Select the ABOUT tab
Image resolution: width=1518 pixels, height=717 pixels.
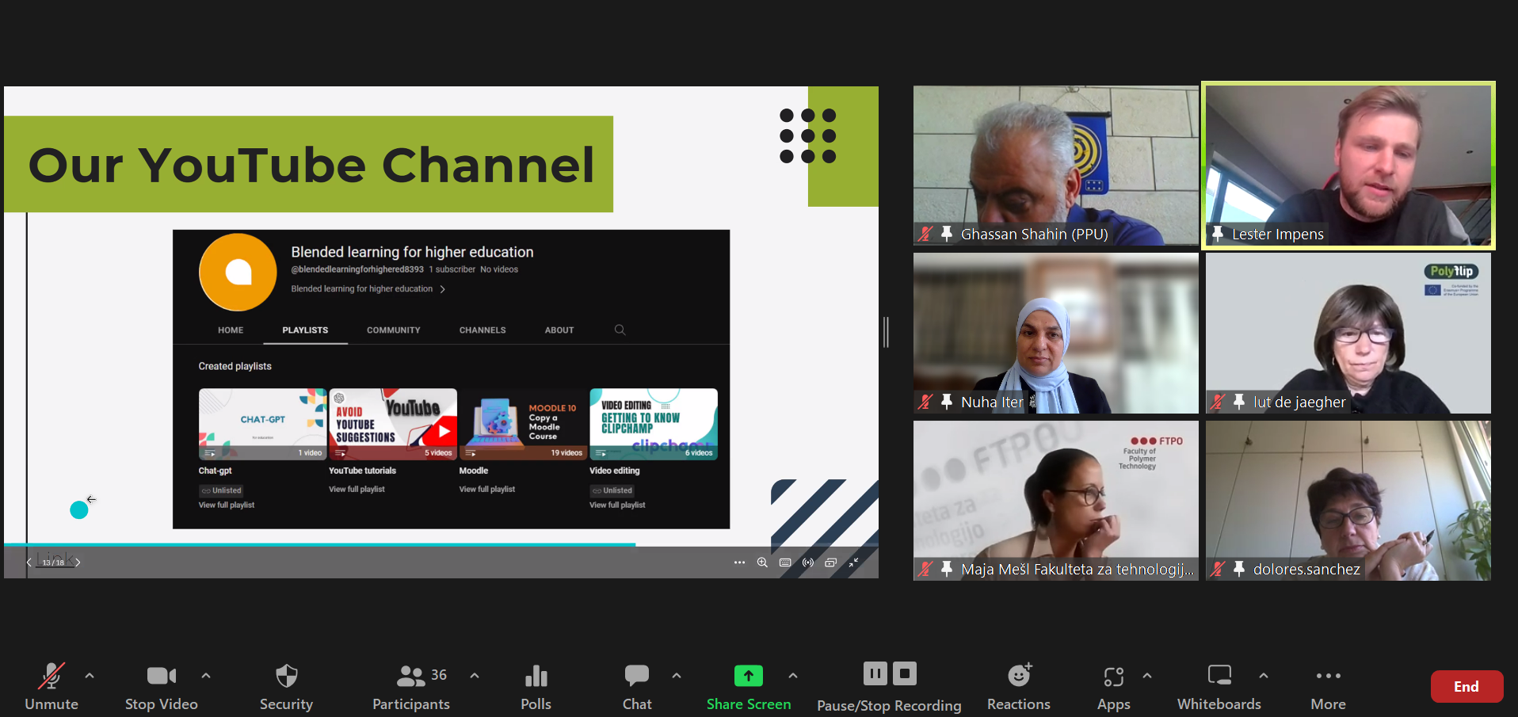tap(559, 330)
